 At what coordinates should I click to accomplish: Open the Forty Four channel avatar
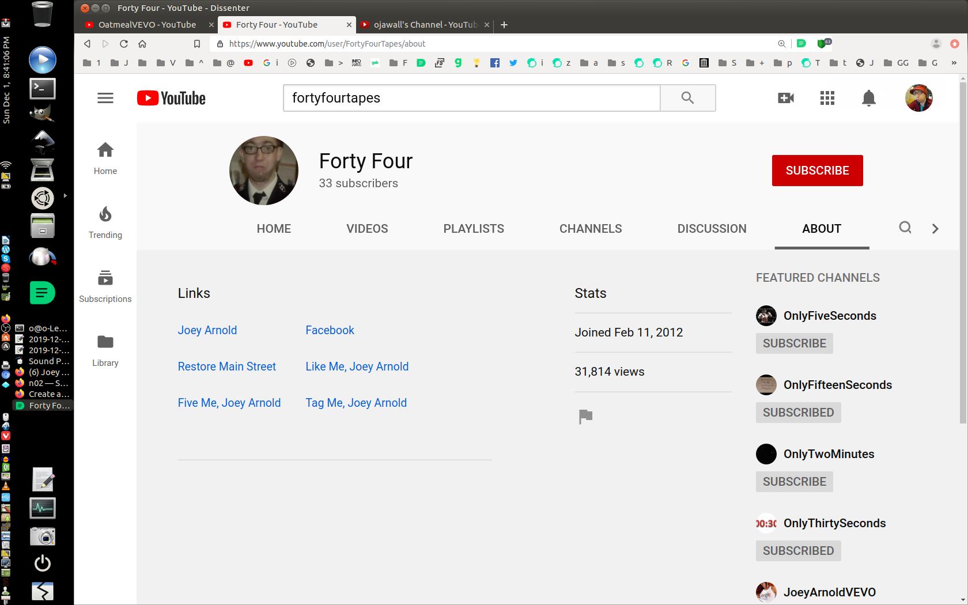(264, 171)
